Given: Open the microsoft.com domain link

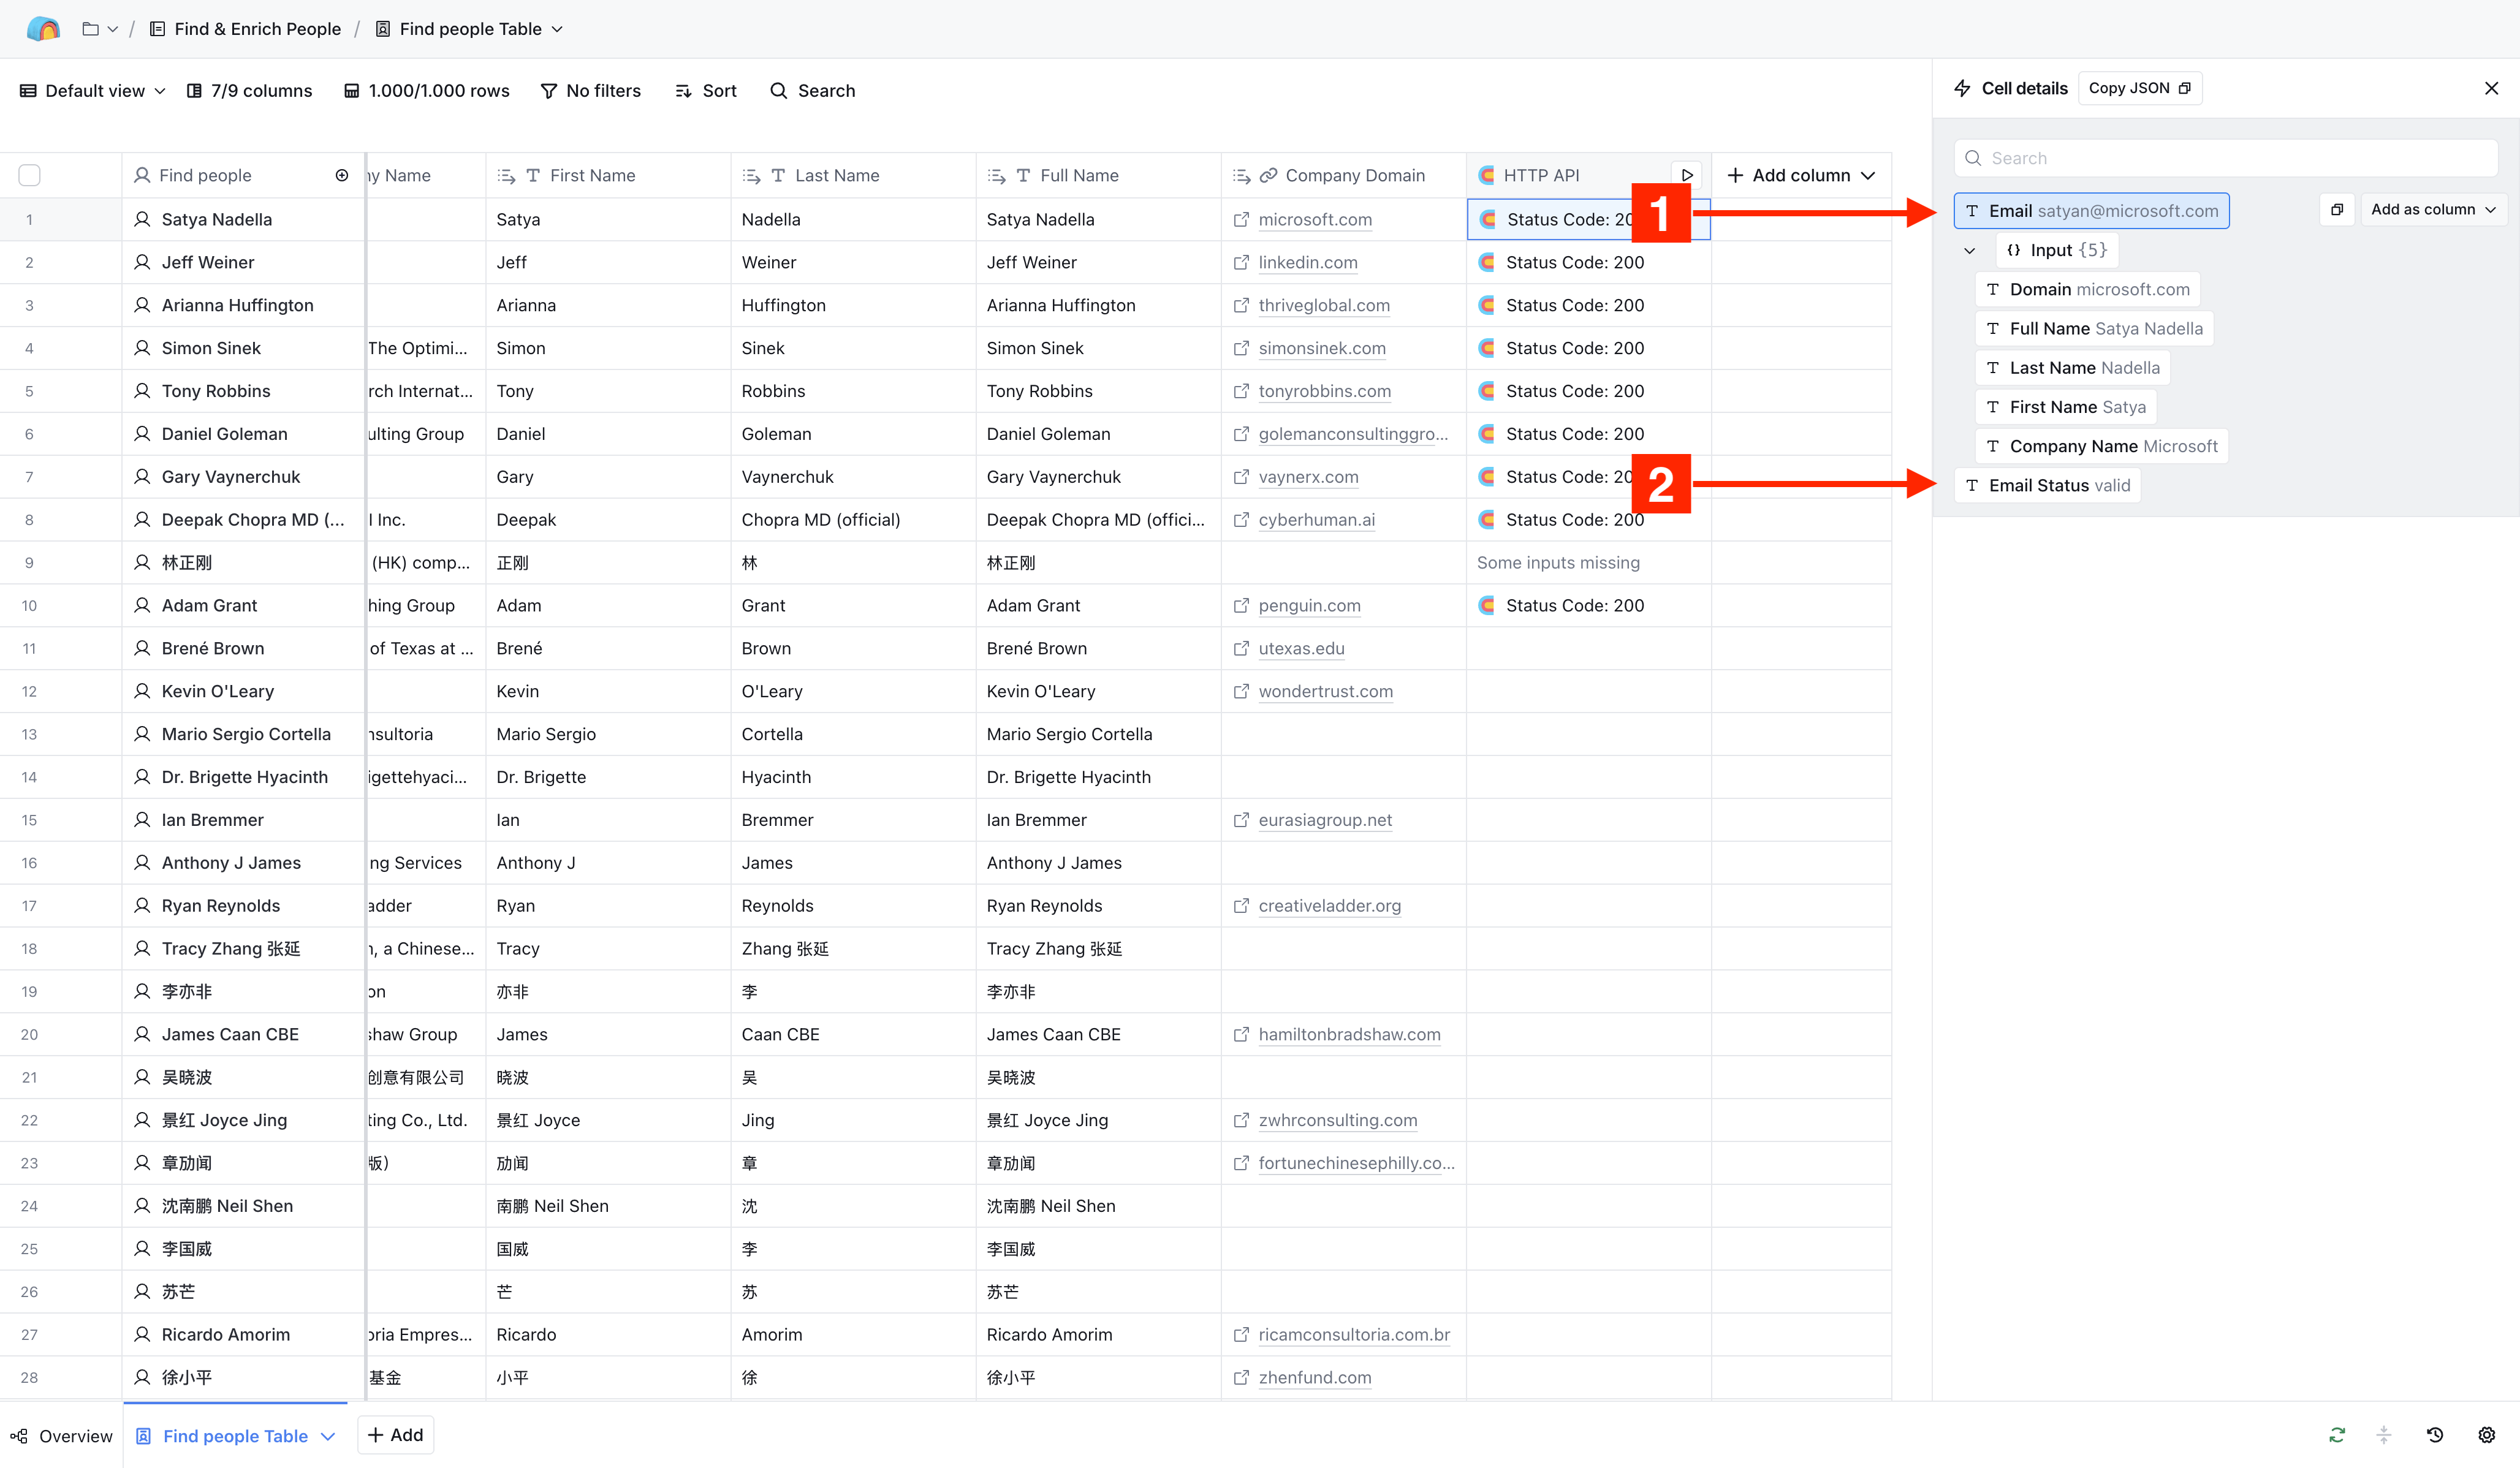Looking at the screenshot, I should tap(1315, 219).
